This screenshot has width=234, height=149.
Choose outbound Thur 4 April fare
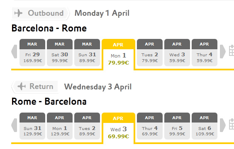(205, 53)
